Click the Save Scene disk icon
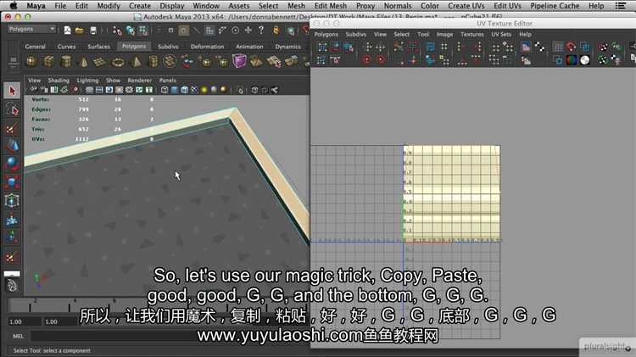Image resolution: width=636 pixels, height=357 pixels. (93, 30)
